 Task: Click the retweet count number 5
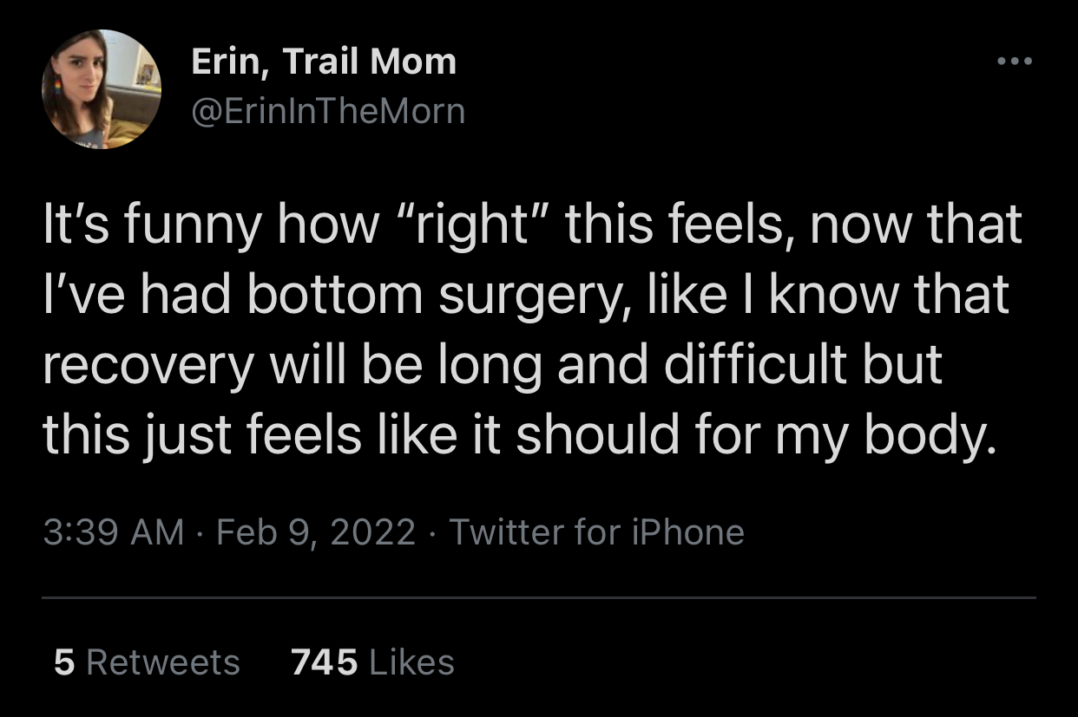[x=64, y=662]
